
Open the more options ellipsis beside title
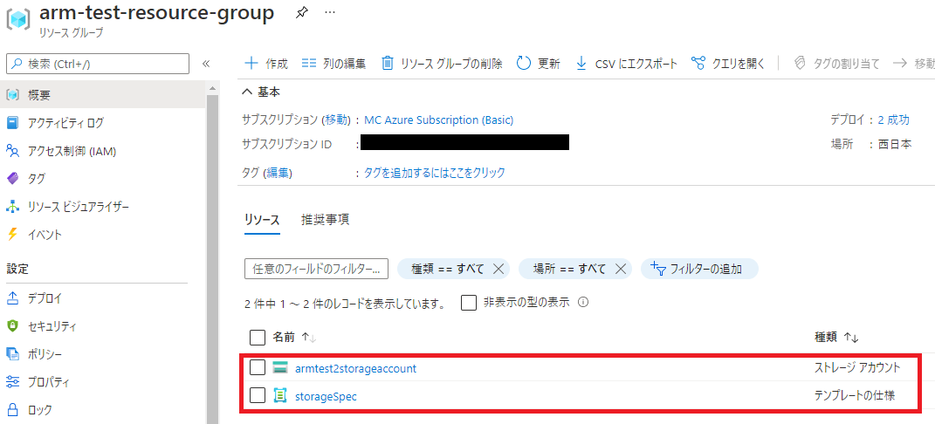[x=330, y=13]
